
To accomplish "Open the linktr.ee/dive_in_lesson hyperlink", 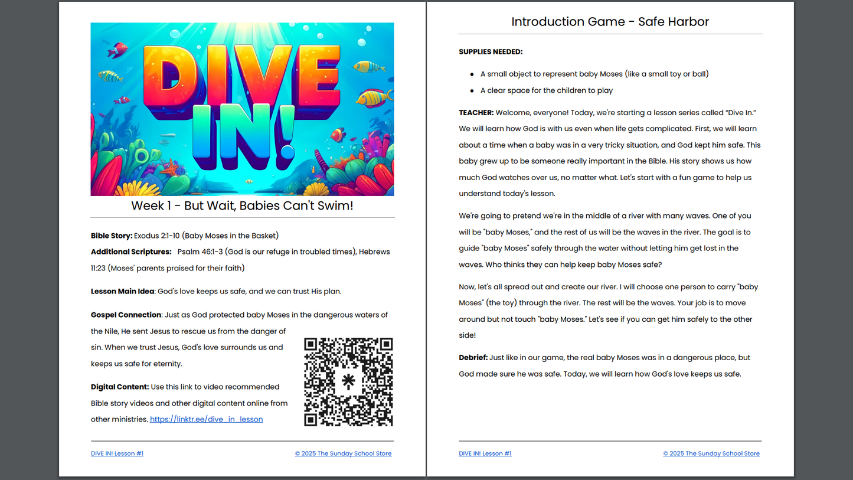I will [x=206, y=419].
